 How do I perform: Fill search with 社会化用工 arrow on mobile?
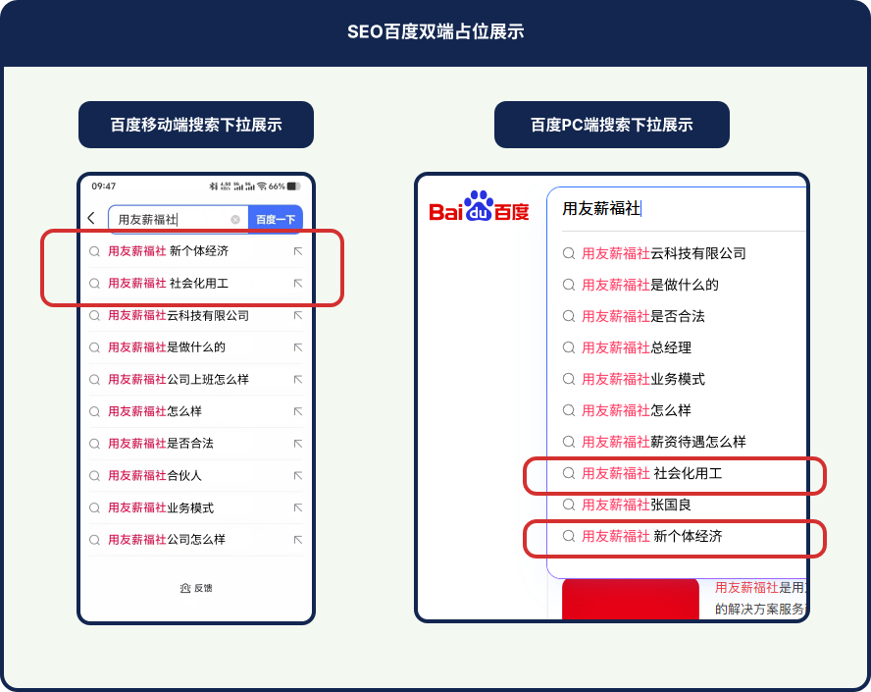pos(298,284)
